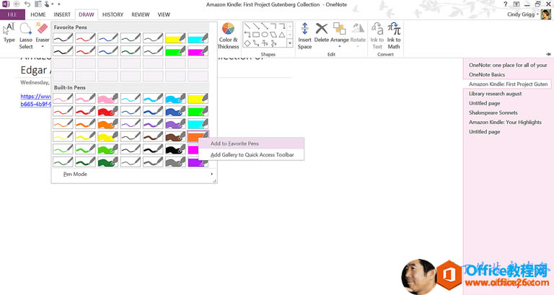Select the thick purple marker in Built-In Pens
The image size is (554, 295).
[175, 124]
